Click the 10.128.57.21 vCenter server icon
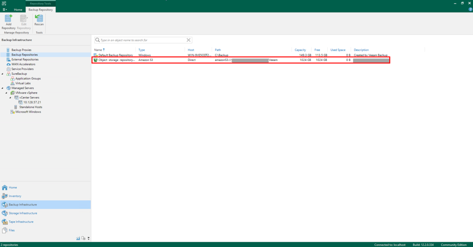 (x=20, y=102)
